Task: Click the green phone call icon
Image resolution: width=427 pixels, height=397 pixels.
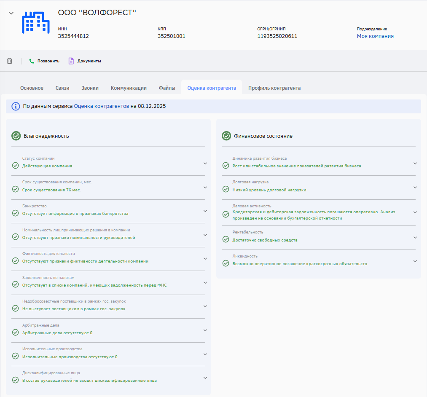Action: (32, 61)
